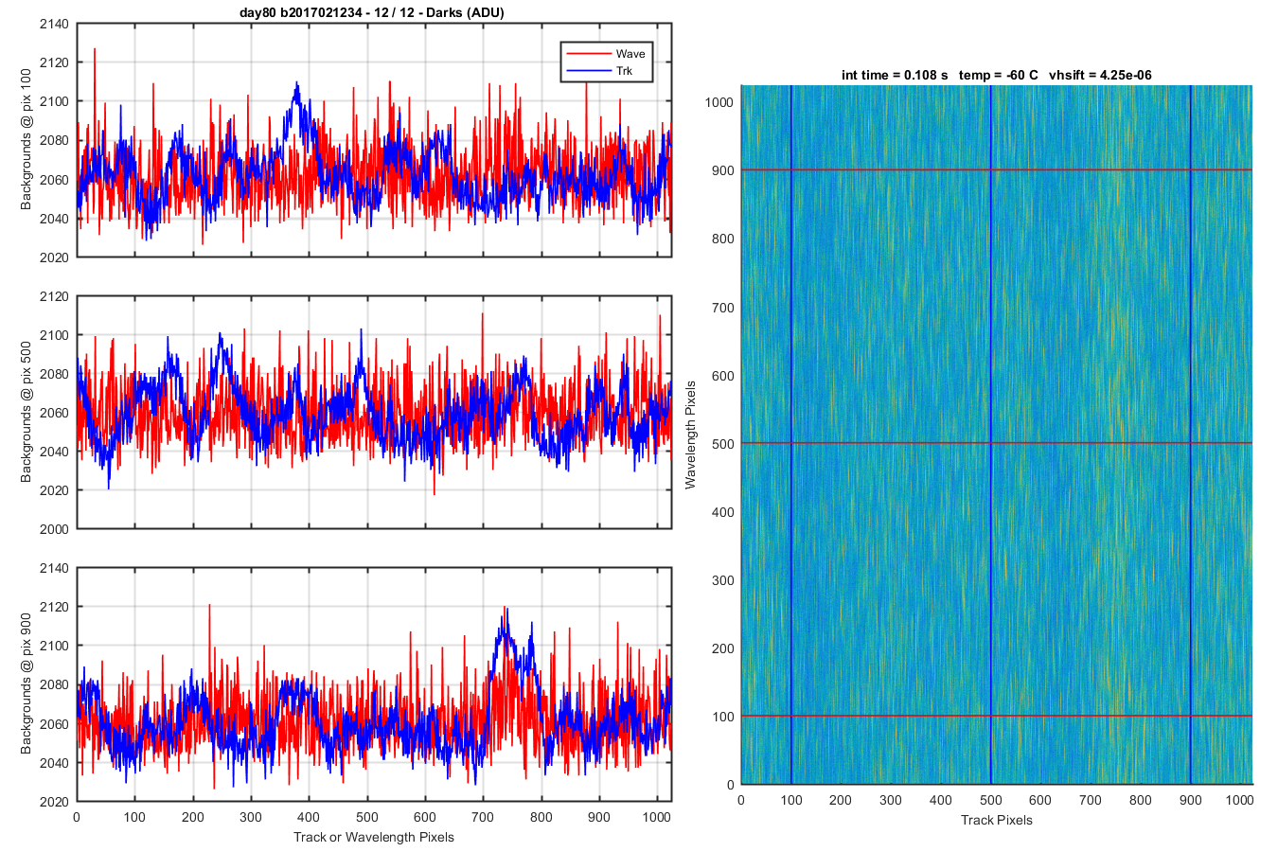Click the 100 tick on heatmap Track Pixels axis

click(790, 800)
